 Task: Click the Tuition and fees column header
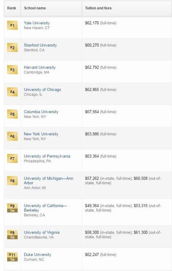tap(98, 8)
